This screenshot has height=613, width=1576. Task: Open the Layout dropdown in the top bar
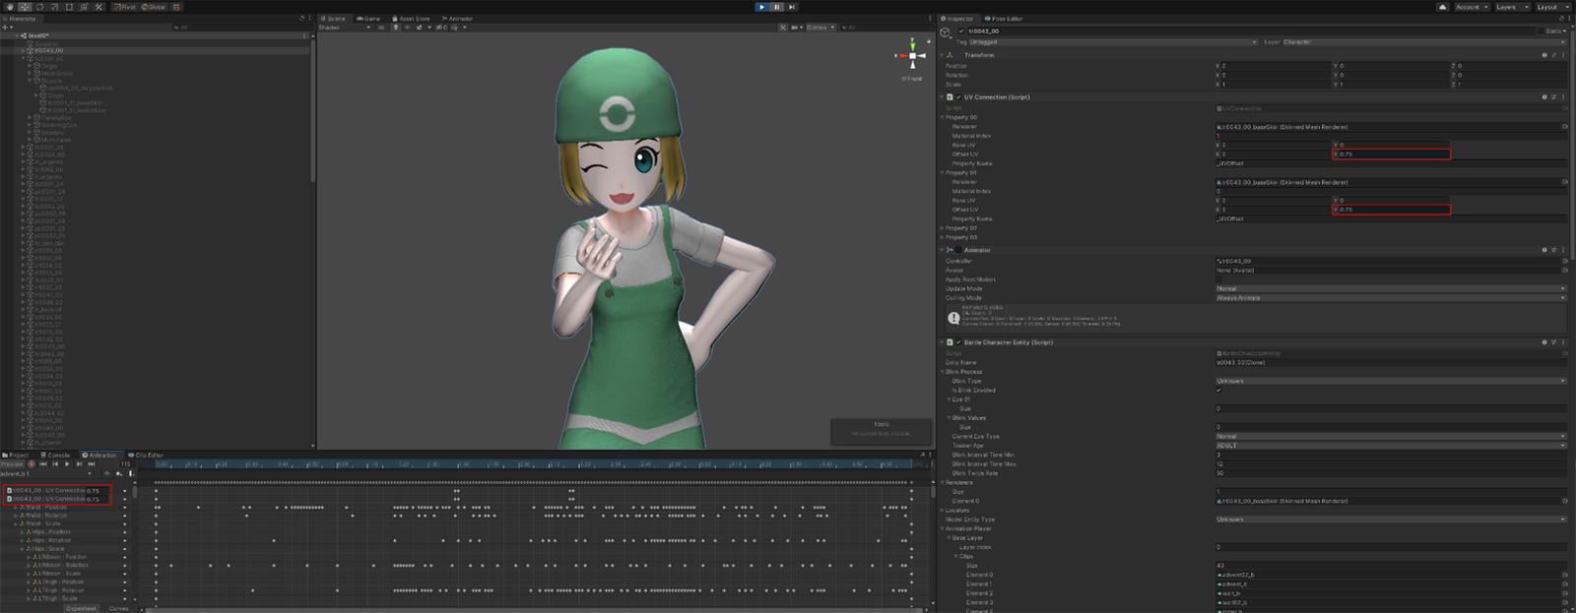click(x=1551, y=7)
